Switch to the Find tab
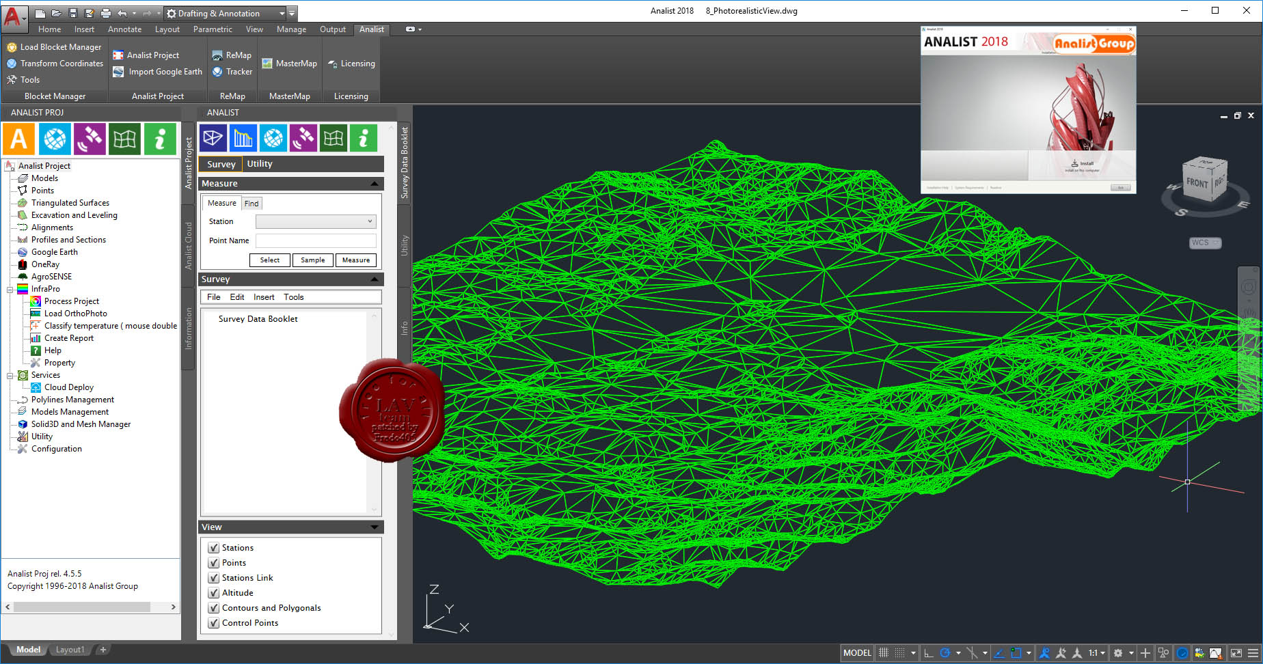Image resolution: width=1263 pixels, height=664 pixels. coord(252,204)
